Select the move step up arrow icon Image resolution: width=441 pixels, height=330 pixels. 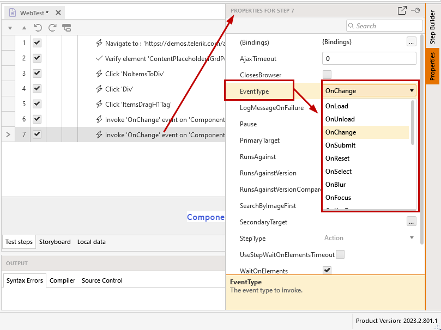24,28
